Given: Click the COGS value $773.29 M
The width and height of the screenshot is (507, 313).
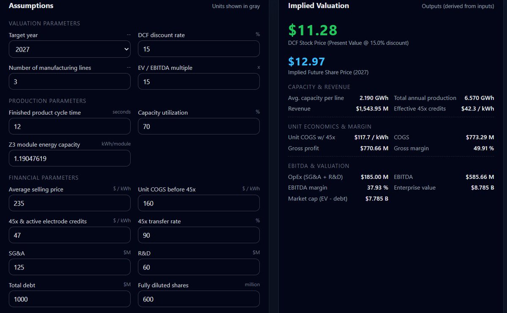Looking at the screenshot, I should [x=480, y=137].
